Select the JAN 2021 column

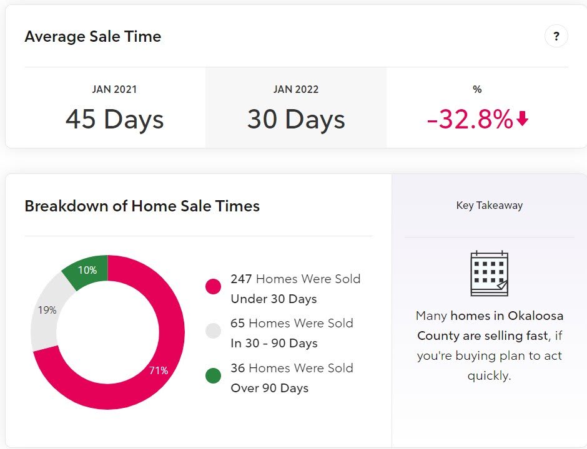[114, 107]
